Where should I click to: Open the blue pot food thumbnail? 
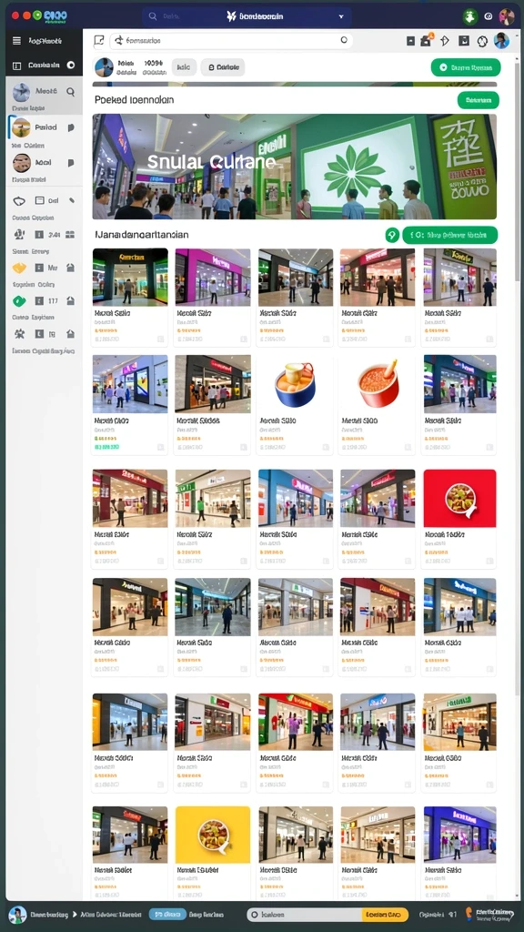[x=296, y=385]
